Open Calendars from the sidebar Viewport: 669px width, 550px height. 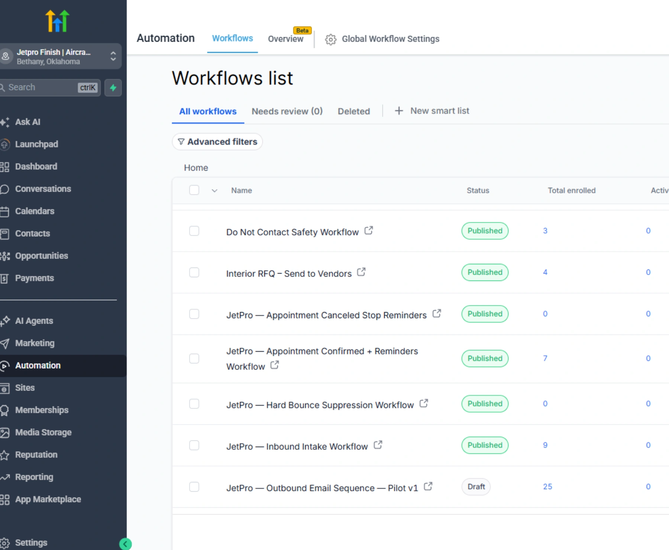pos(35,211)
